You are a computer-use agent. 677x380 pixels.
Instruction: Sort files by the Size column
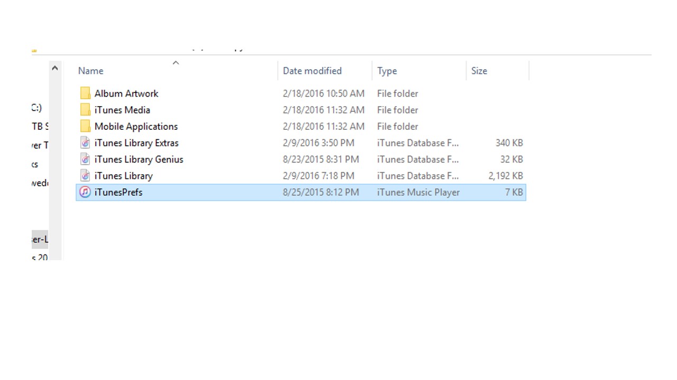click(x=479, y=71)
